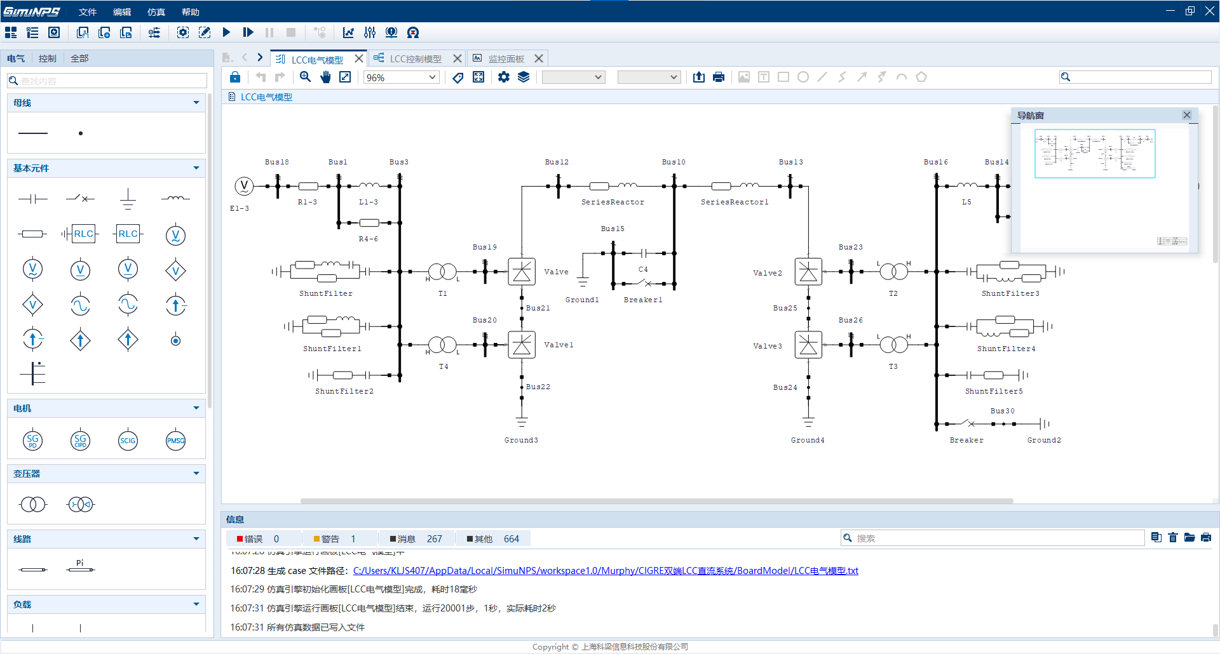Click the info panel 搜索 field
Screen dimensions: 1220x654
coord(993,538)
